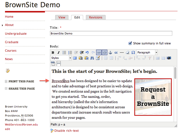Image resolution: width=180 pixels, height=133 pixels.
Task: Click the outdent icon
Action: 76,53
